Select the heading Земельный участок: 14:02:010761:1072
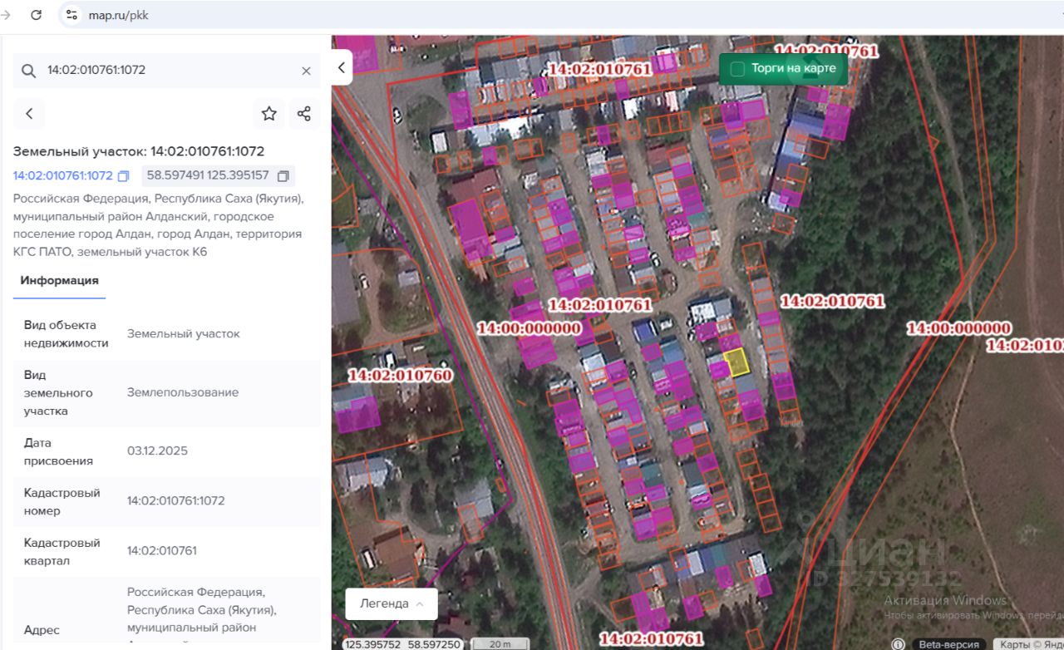This screenshot has width=1064, height=650. click(139, 151)
